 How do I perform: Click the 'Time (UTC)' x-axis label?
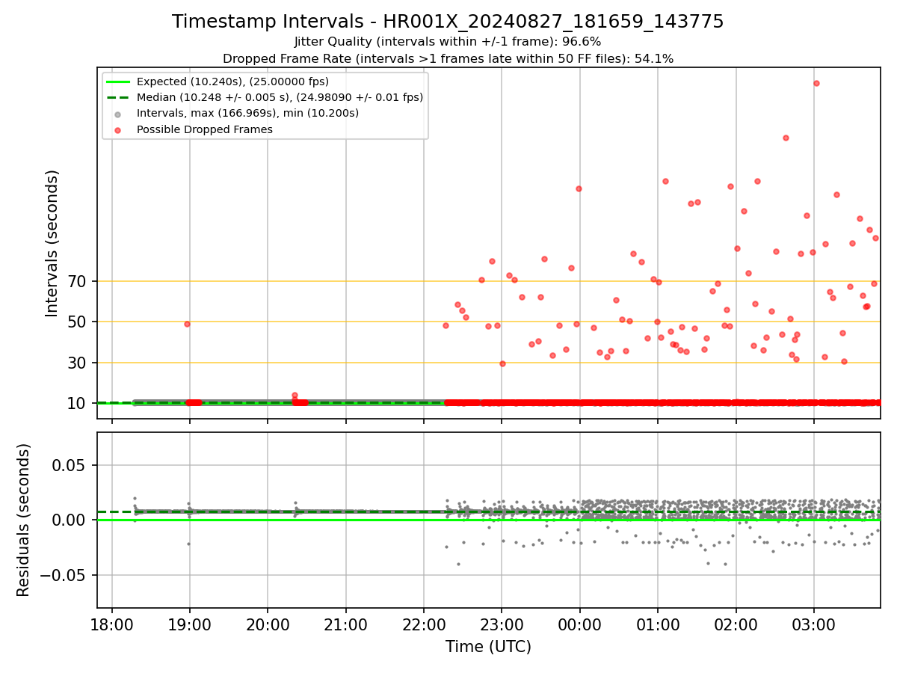point(488,647)
